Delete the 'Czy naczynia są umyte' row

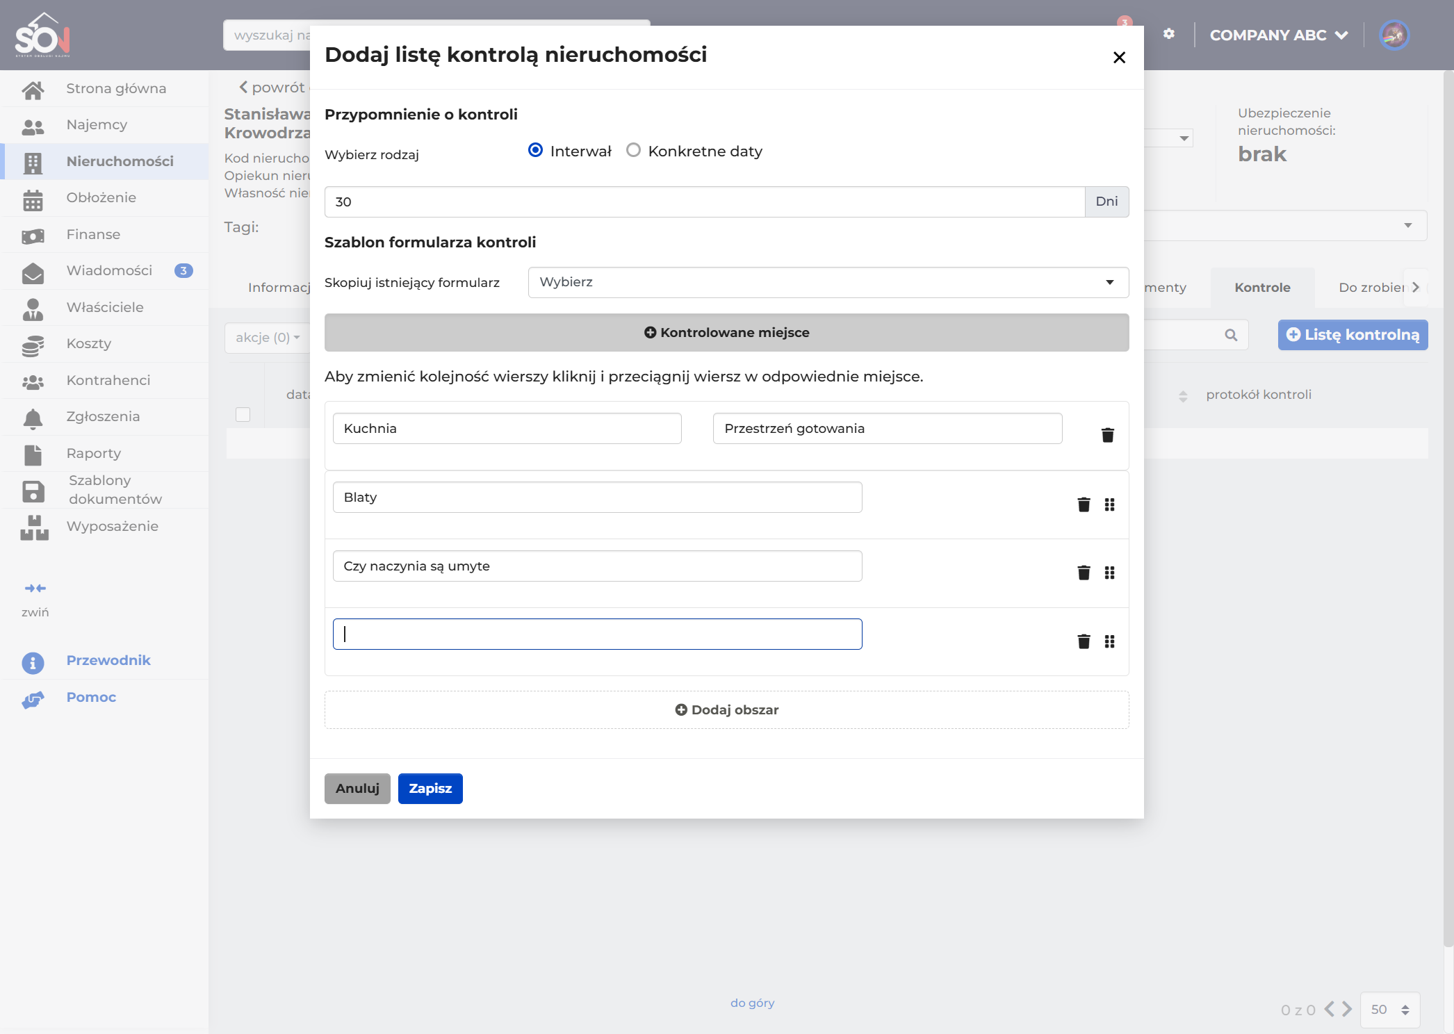[x=1084, y=573]
